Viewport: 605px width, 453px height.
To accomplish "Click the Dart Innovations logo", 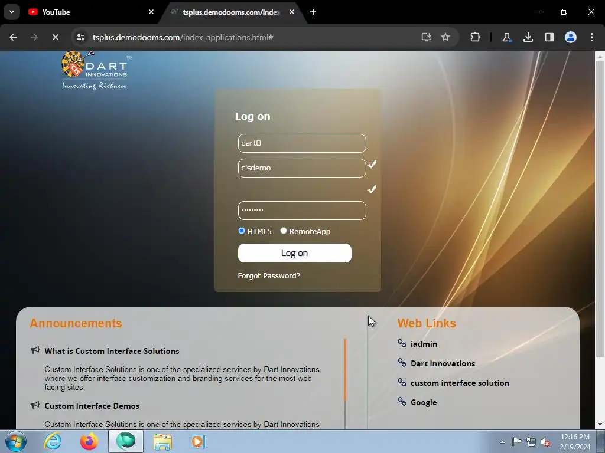I will [x=95, y=70].
